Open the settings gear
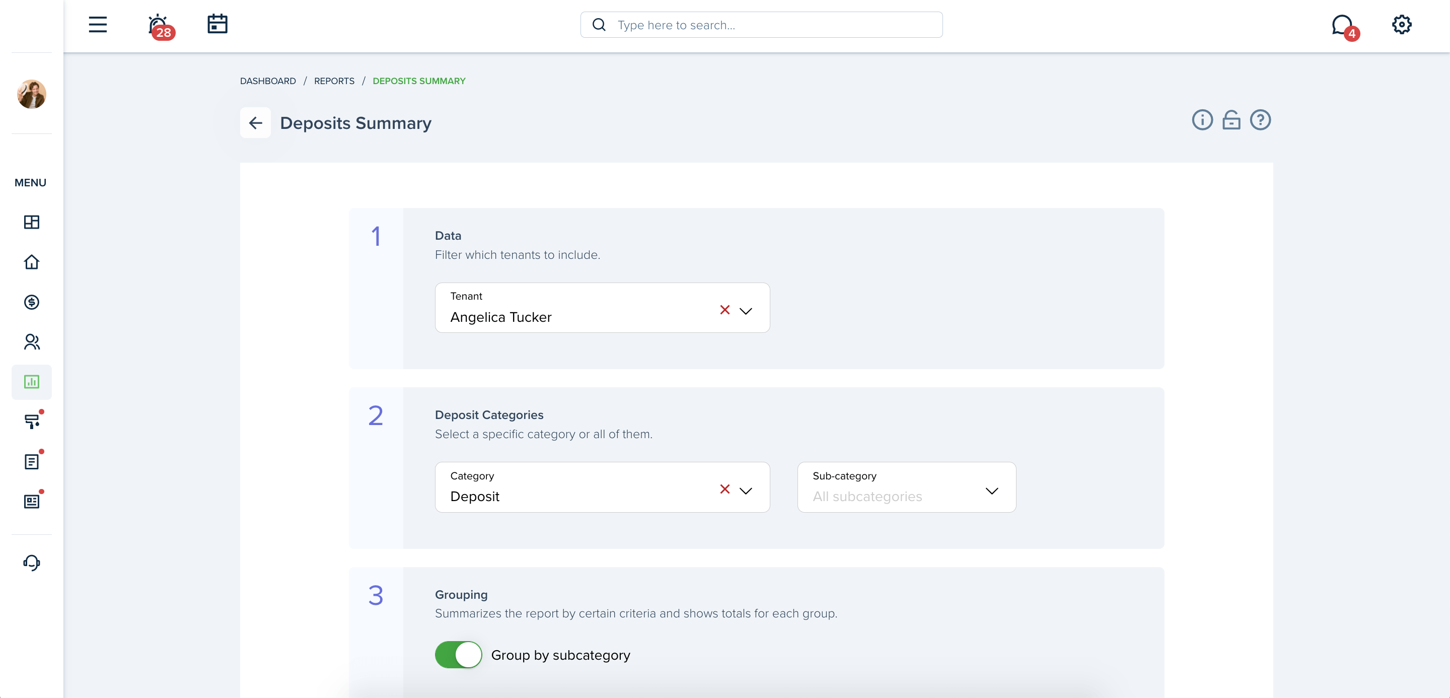The width and height of the screenshot is (1450, 698). pyautogui.click(x=1402, y=25)
